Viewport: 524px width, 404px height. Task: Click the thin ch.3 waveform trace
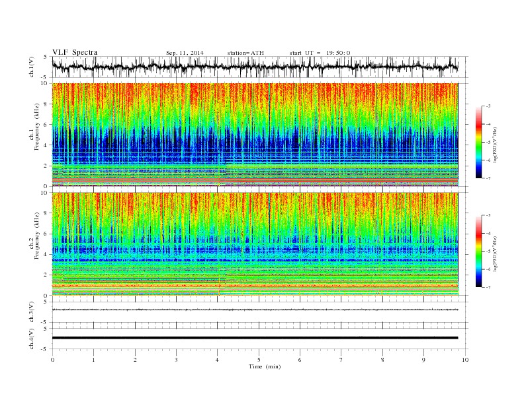255,310
